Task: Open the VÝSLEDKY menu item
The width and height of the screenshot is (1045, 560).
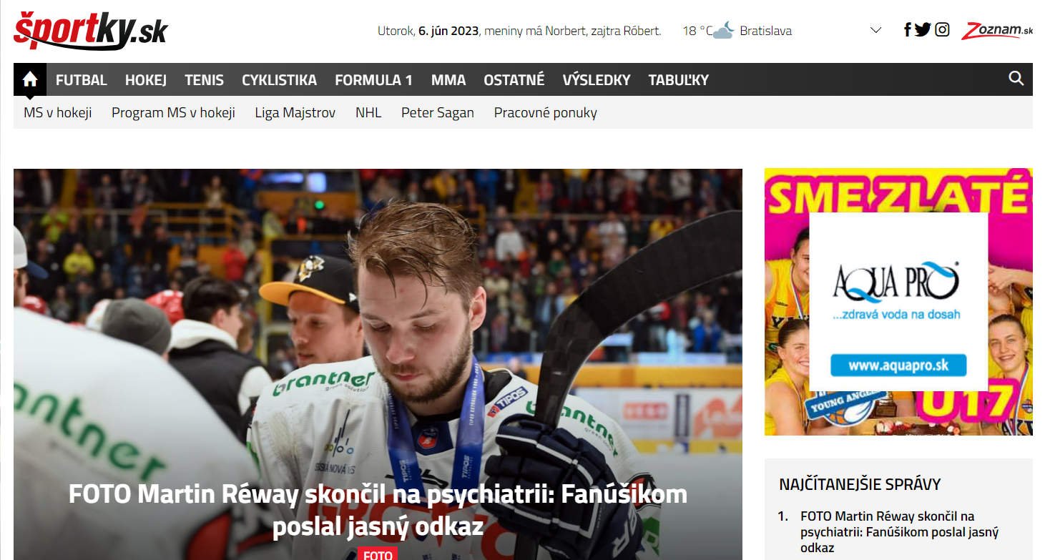Action: [x=597, y=80]
